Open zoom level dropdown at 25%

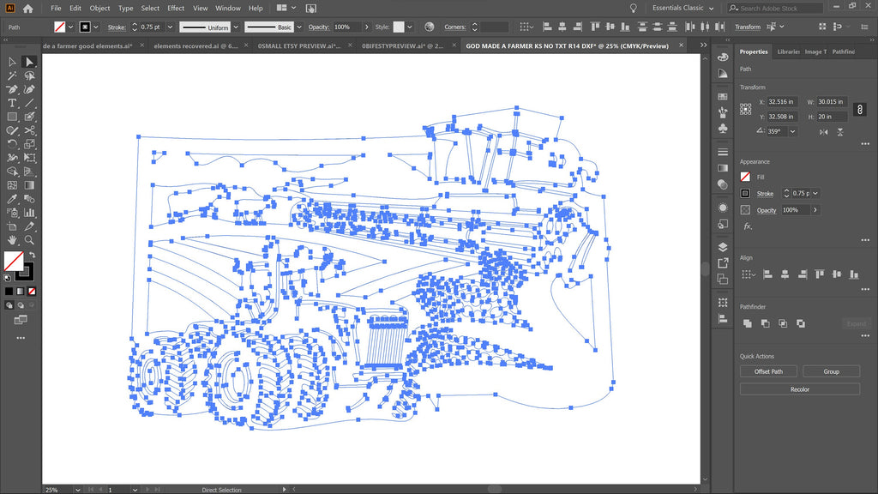click(77, 490)
